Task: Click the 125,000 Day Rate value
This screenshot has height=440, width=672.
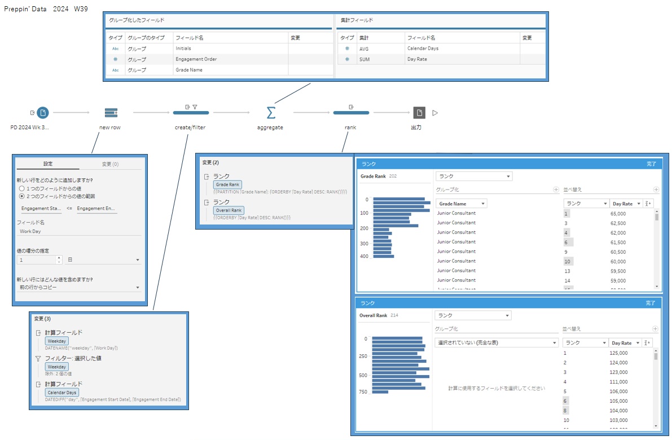Action: (618, 353)
